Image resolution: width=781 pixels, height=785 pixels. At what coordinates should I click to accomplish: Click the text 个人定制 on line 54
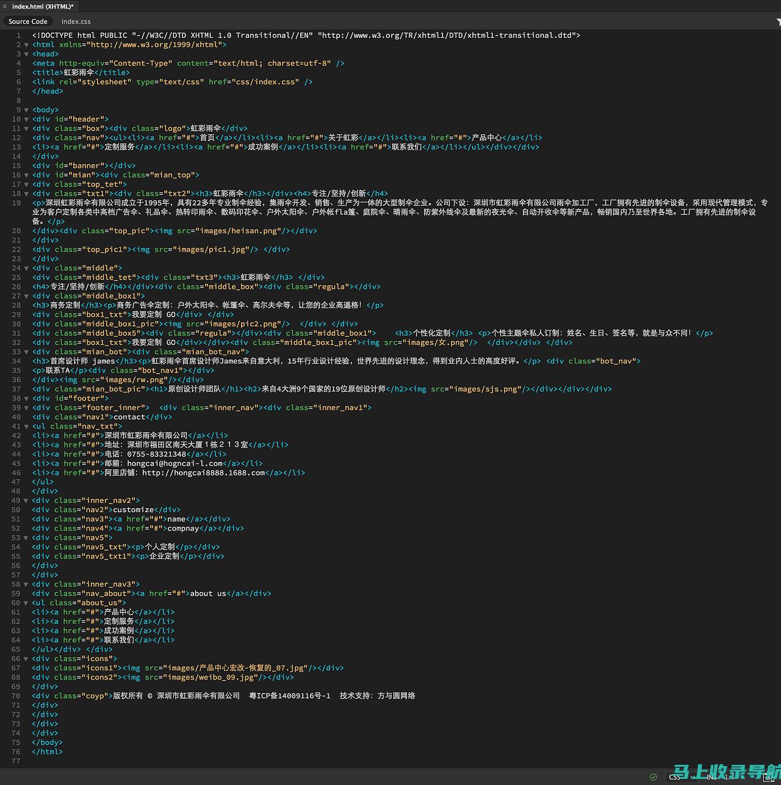(160, 547)
